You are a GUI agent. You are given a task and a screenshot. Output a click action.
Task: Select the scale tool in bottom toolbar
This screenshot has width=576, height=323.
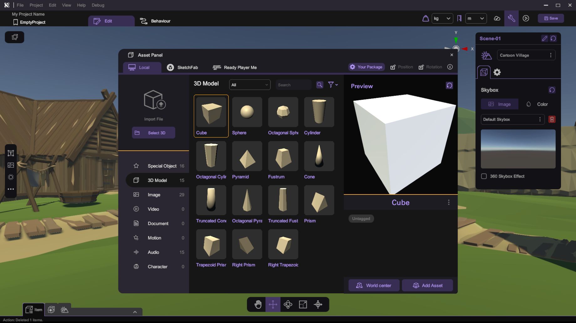303,304
